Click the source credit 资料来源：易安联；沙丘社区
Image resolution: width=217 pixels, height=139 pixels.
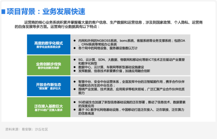pyautogui.click(x=27, y=129)
